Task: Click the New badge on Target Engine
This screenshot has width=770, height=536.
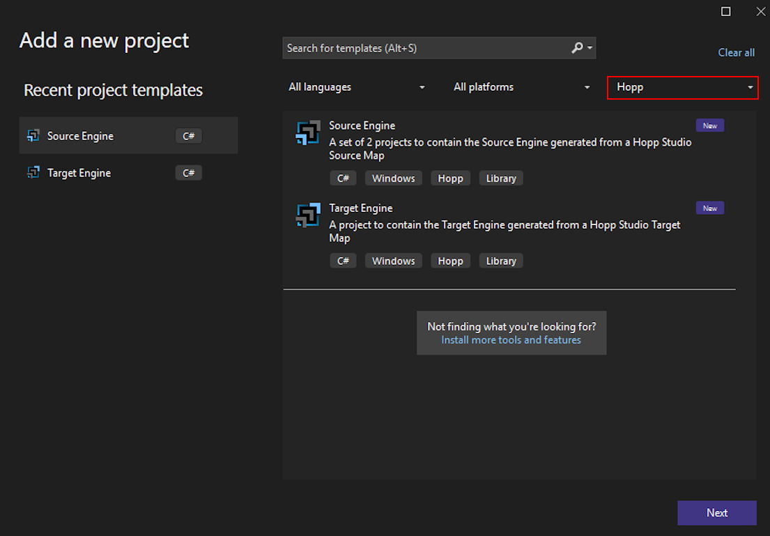Action: pos(709,208)
